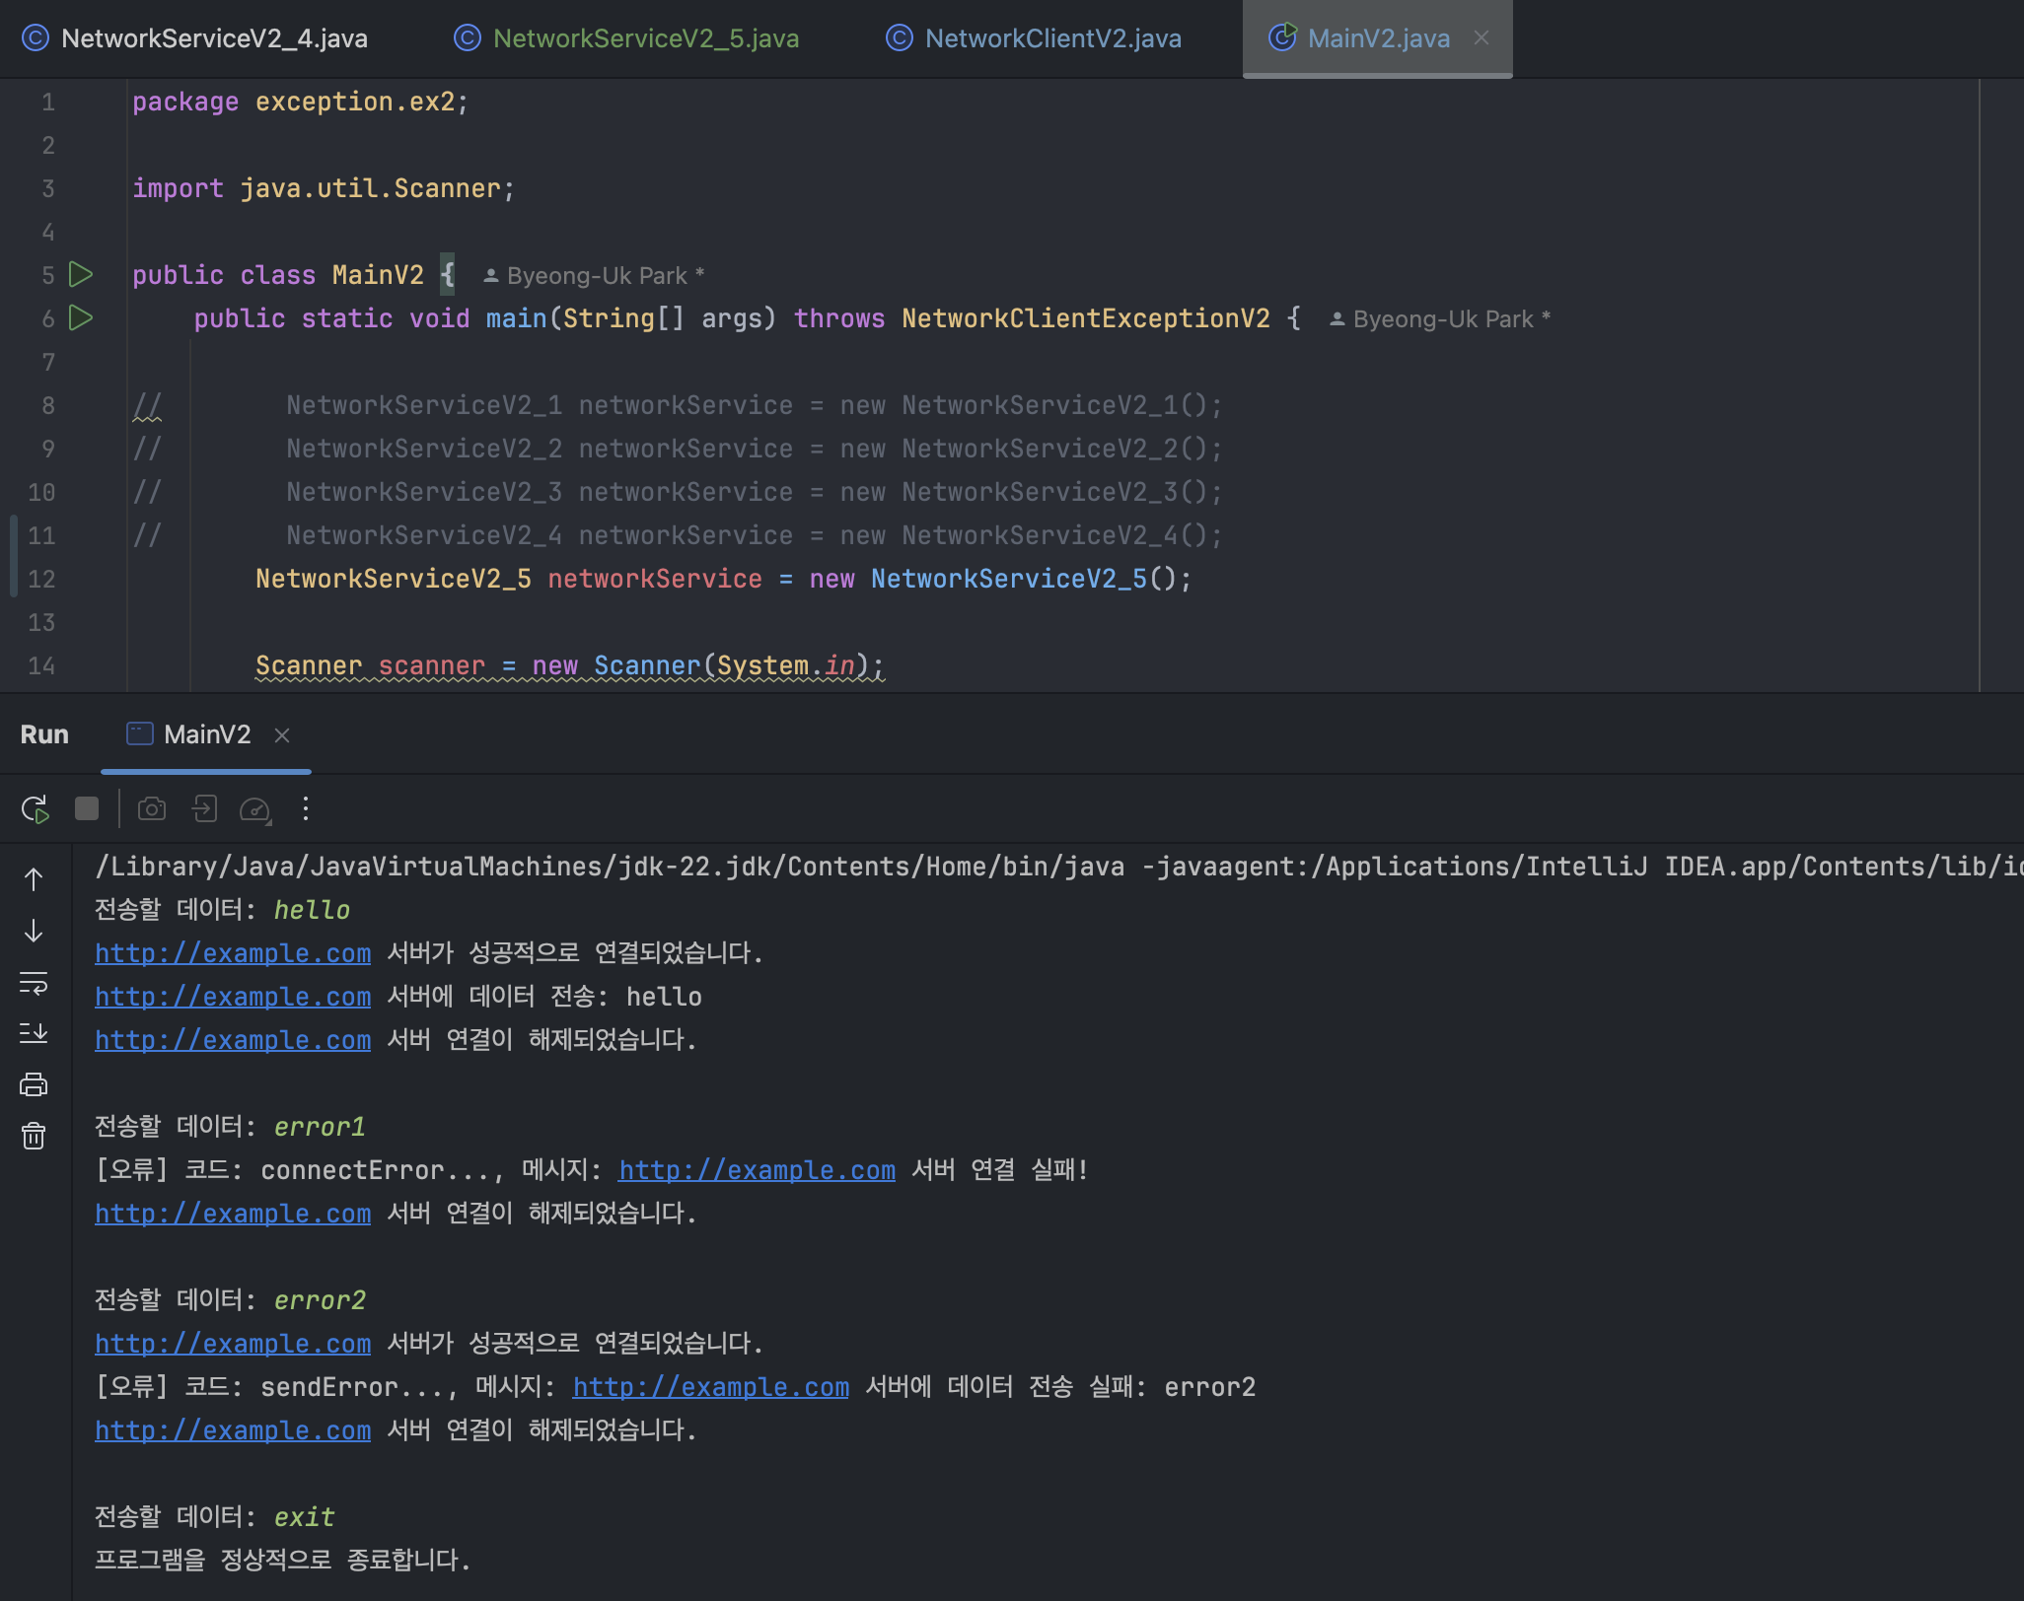Clear console output with trash icon
This screenshot has height=1601, width=2024.
coord(34,1136)
